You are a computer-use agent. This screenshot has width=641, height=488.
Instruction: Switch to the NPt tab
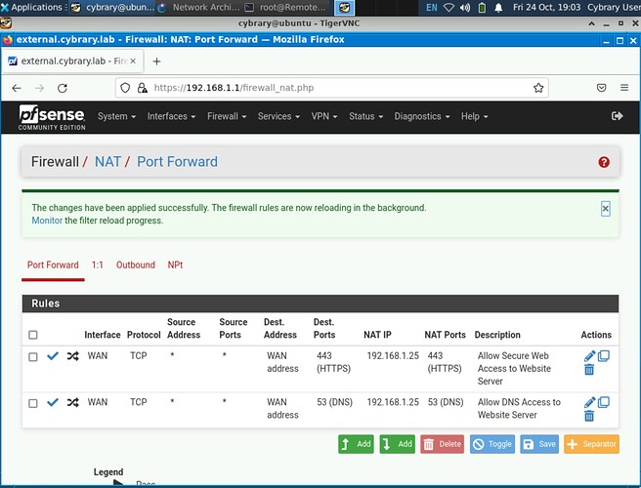point(175,264)
